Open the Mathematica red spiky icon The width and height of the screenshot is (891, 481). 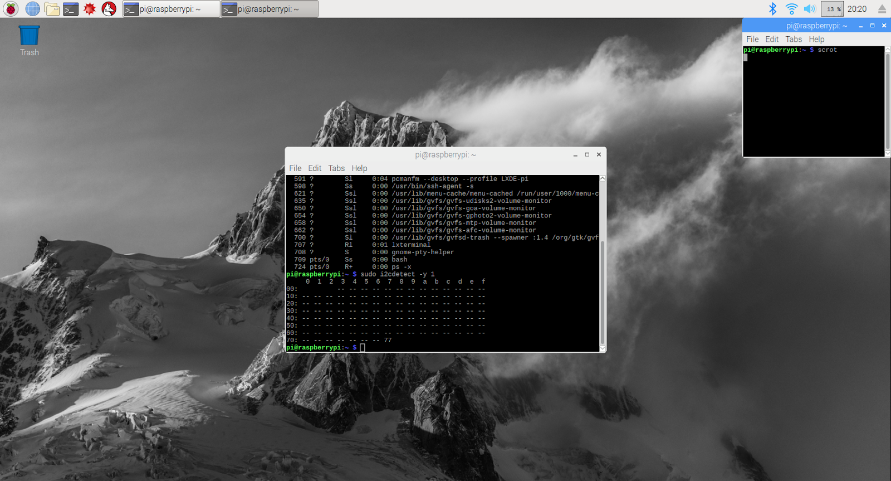pyautogui.click(x=90, y=9)
